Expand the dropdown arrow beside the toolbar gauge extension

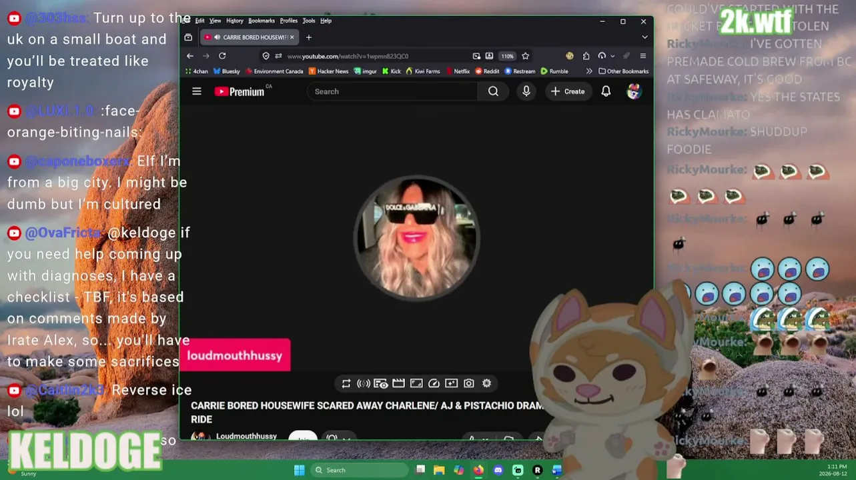pos(612,56)
